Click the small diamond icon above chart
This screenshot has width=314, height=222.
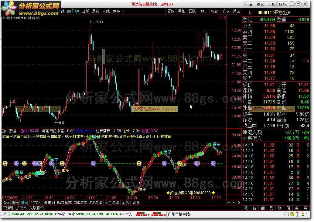[220, 18]
